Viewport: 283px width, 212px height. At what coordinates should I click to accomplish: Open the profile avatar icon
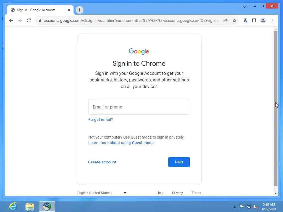pos(263,20)
